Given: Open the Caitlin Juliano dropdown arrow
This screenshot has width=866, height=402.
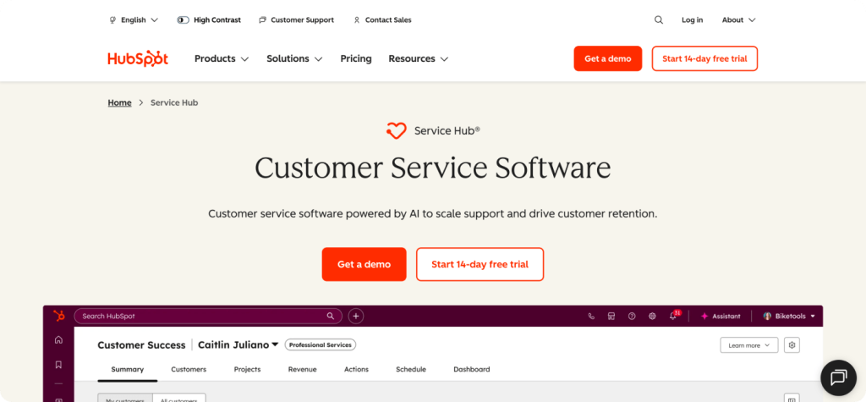Looking at the screenshot, I should point(275,345).
